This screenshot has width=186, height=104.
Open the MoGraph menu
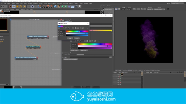[60, 3]
